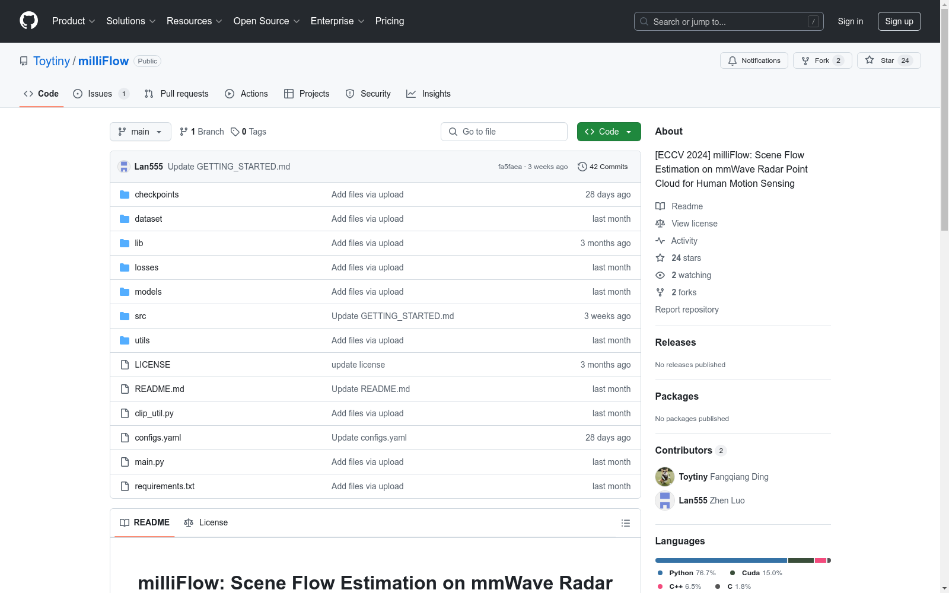Open the Toytiny owner link
Image resolution: width=949 pixels, height=593 pixels.
point(52,61)
